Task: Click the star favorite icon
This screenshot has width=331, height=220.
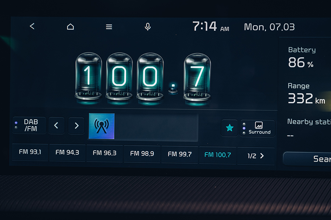Action: tap(229, 128)
